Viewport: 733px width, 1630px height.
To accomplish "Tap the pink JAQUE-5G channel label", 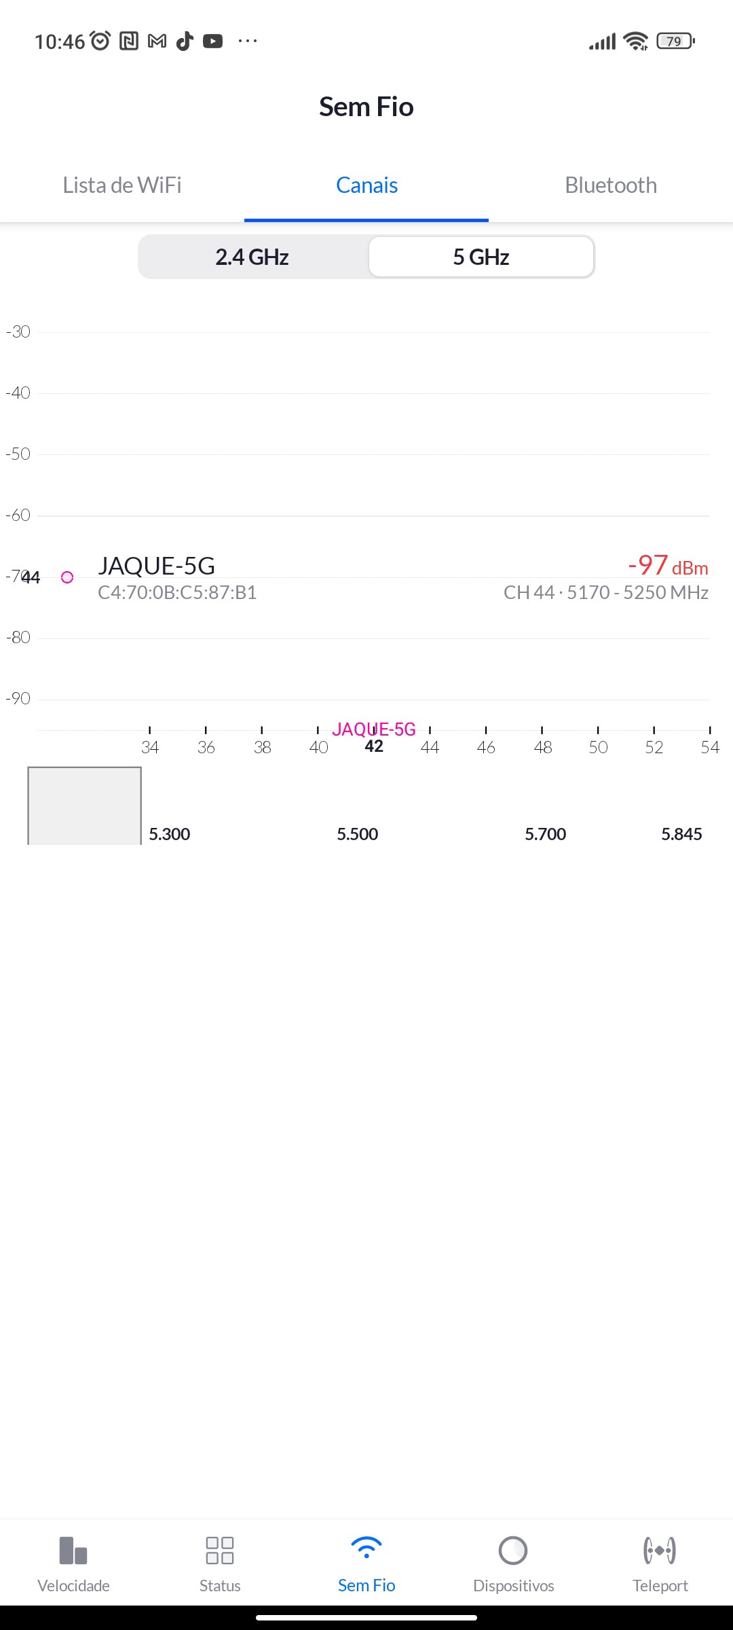I will coord(374,729).
